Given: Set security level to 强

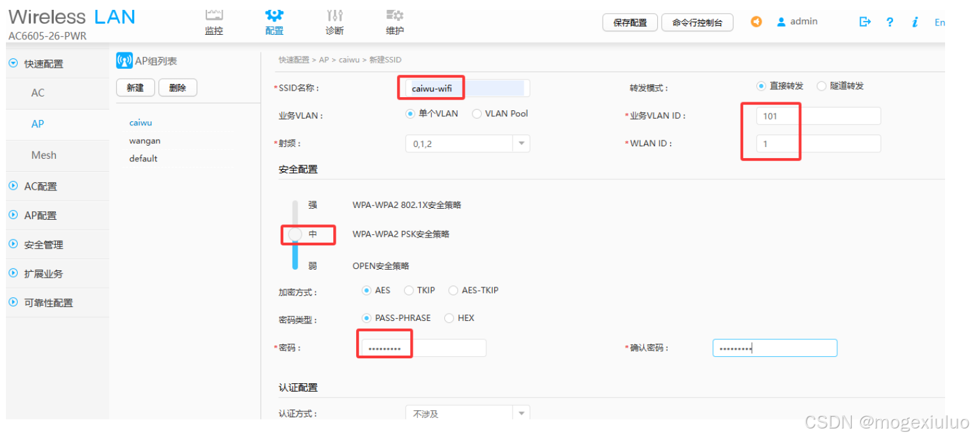Looking at the screenshot, I should tap(313, 205).
